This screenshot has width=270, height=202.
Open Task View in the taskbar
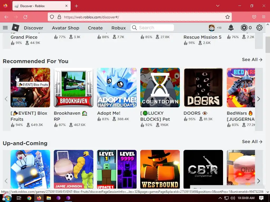tap(19, 198)
